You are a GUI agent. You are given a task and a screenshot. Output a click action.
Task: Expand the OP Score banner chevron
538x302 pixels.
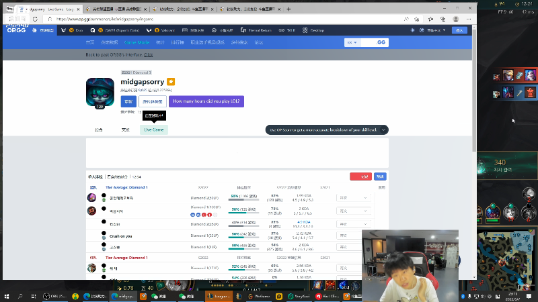tap(383, 130)
